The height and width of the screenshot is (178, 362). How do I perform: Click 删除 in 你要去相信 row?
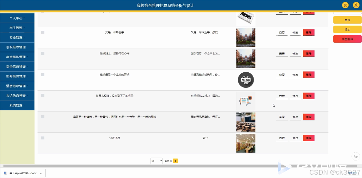pyautogui.click(x=309, y=96)
